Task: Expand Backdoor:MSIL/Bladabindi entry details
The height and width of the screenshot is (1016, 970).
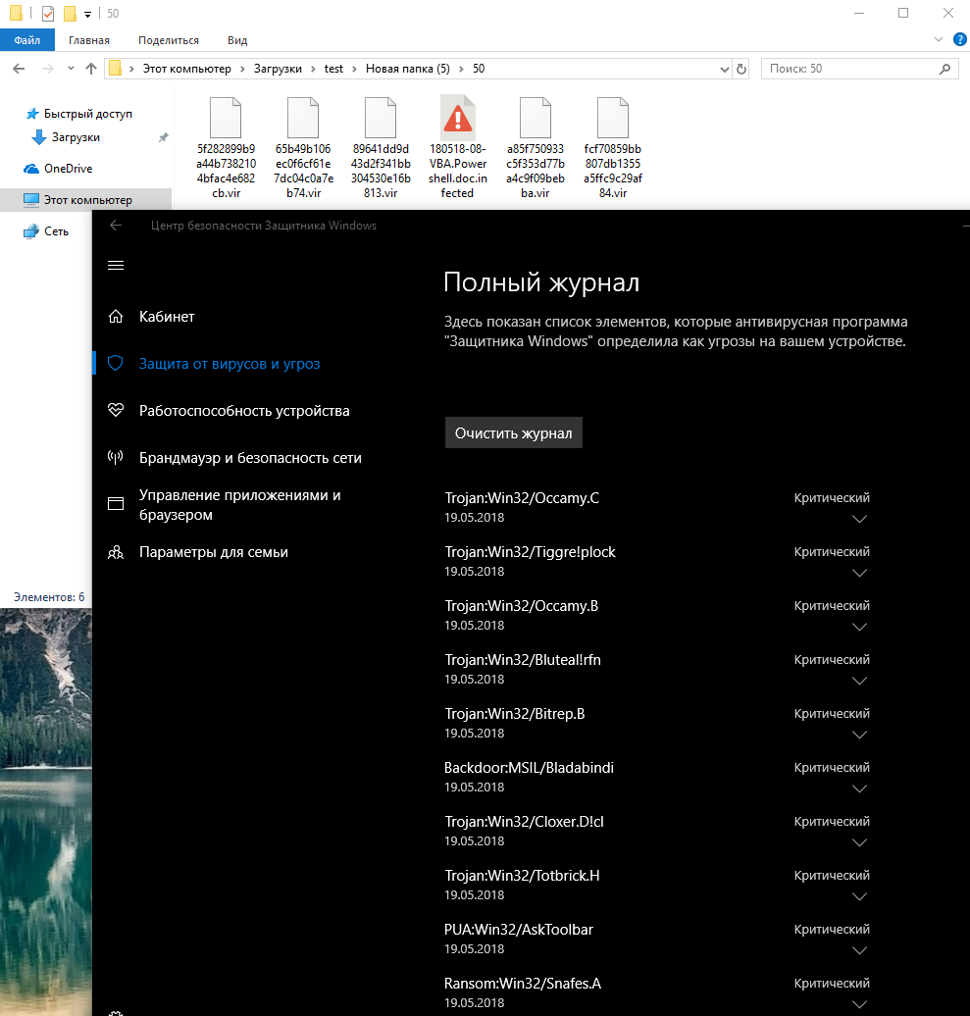Action: click(859, 788)
